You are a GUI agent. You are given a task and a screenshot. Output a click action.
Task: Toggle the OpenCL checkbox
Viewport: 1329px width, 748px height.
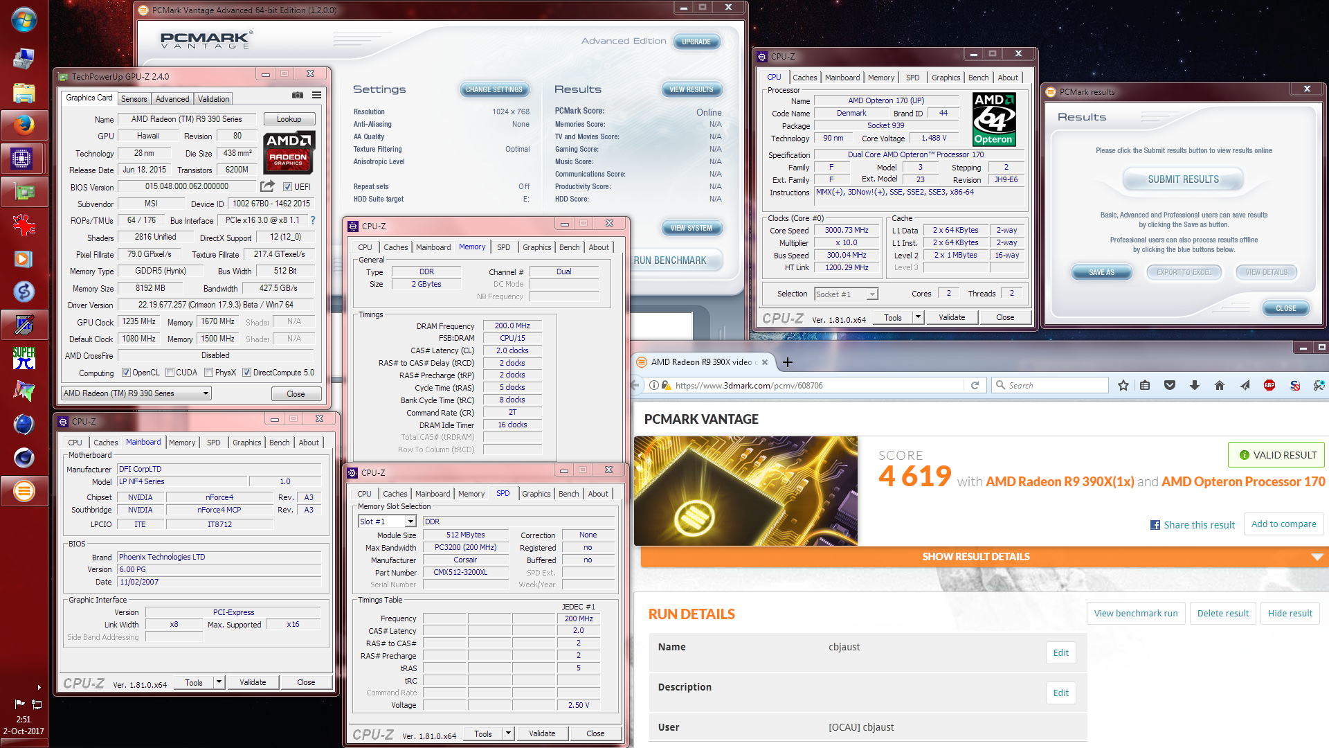126,373
